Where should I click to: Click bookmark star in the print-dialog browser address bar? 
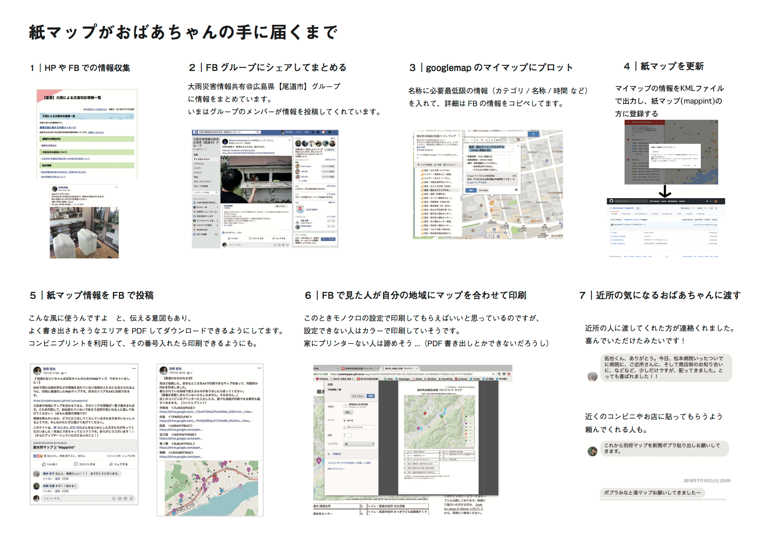pos(493,374)
